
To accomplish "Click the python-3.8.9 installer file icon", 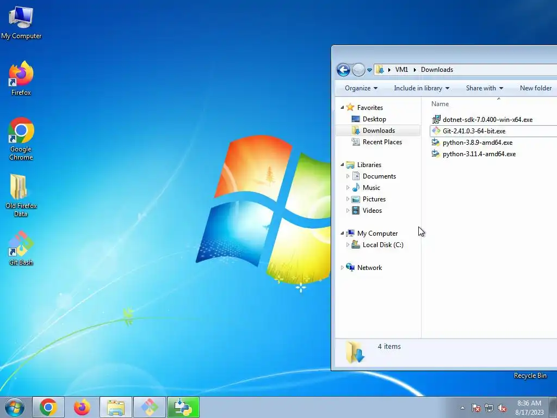I will [436, 142].
